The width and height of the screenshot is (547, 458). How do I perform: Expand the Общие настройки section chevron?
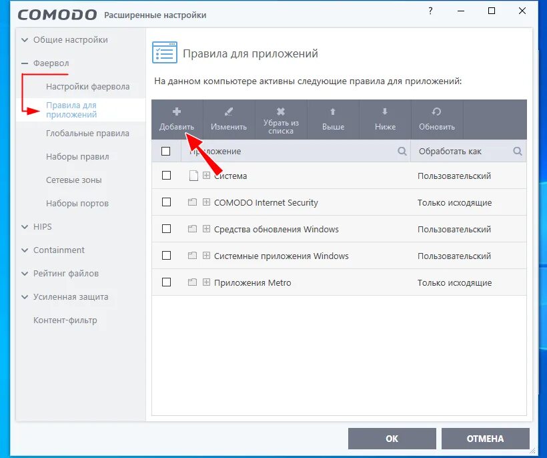[x=25, y=40]
